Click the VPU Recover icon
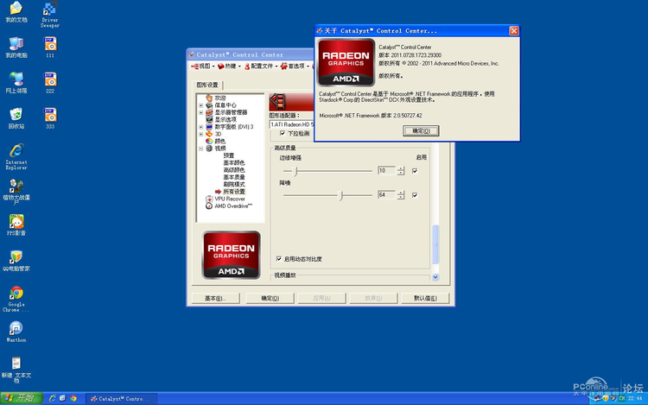Viewport: 648px width, 405px height. (x=209, y=199)
